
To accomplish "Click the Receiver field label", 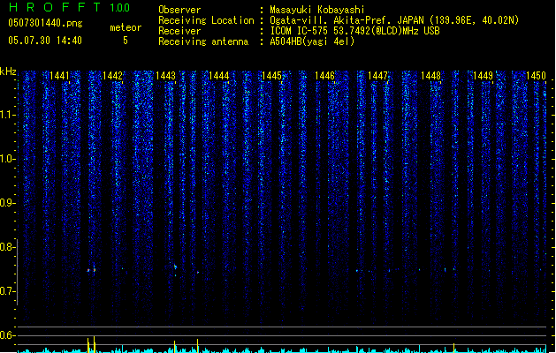I will point(179,31).
